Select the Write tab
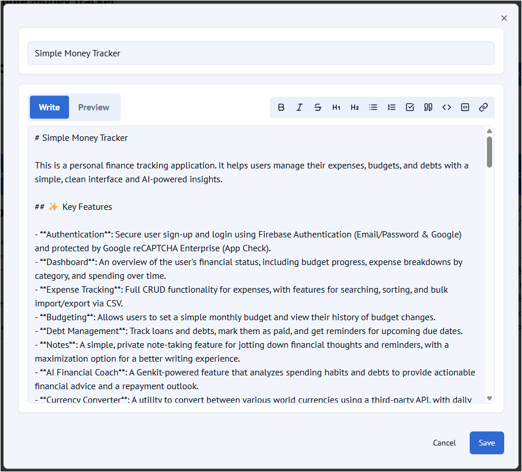 click(49, 108)
